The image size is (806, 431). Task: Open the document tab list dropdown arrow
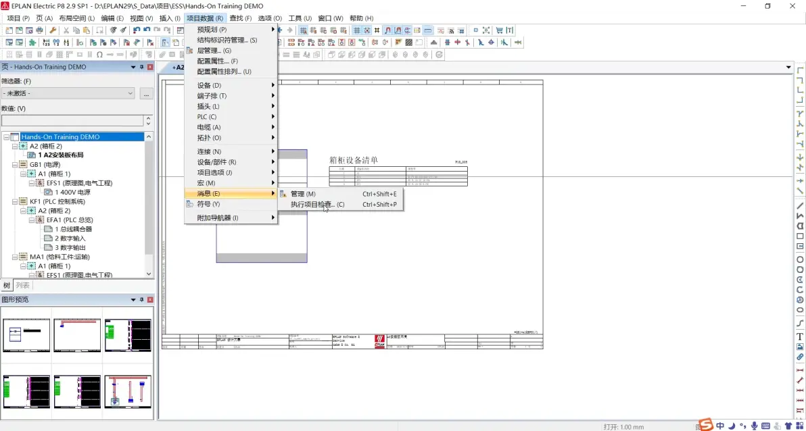click(x=788, y=68)
